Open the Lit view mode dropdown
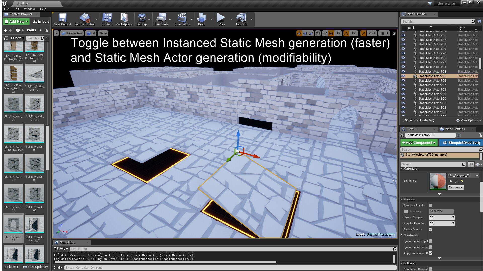The image size is (483, 271). click(91, 33)
